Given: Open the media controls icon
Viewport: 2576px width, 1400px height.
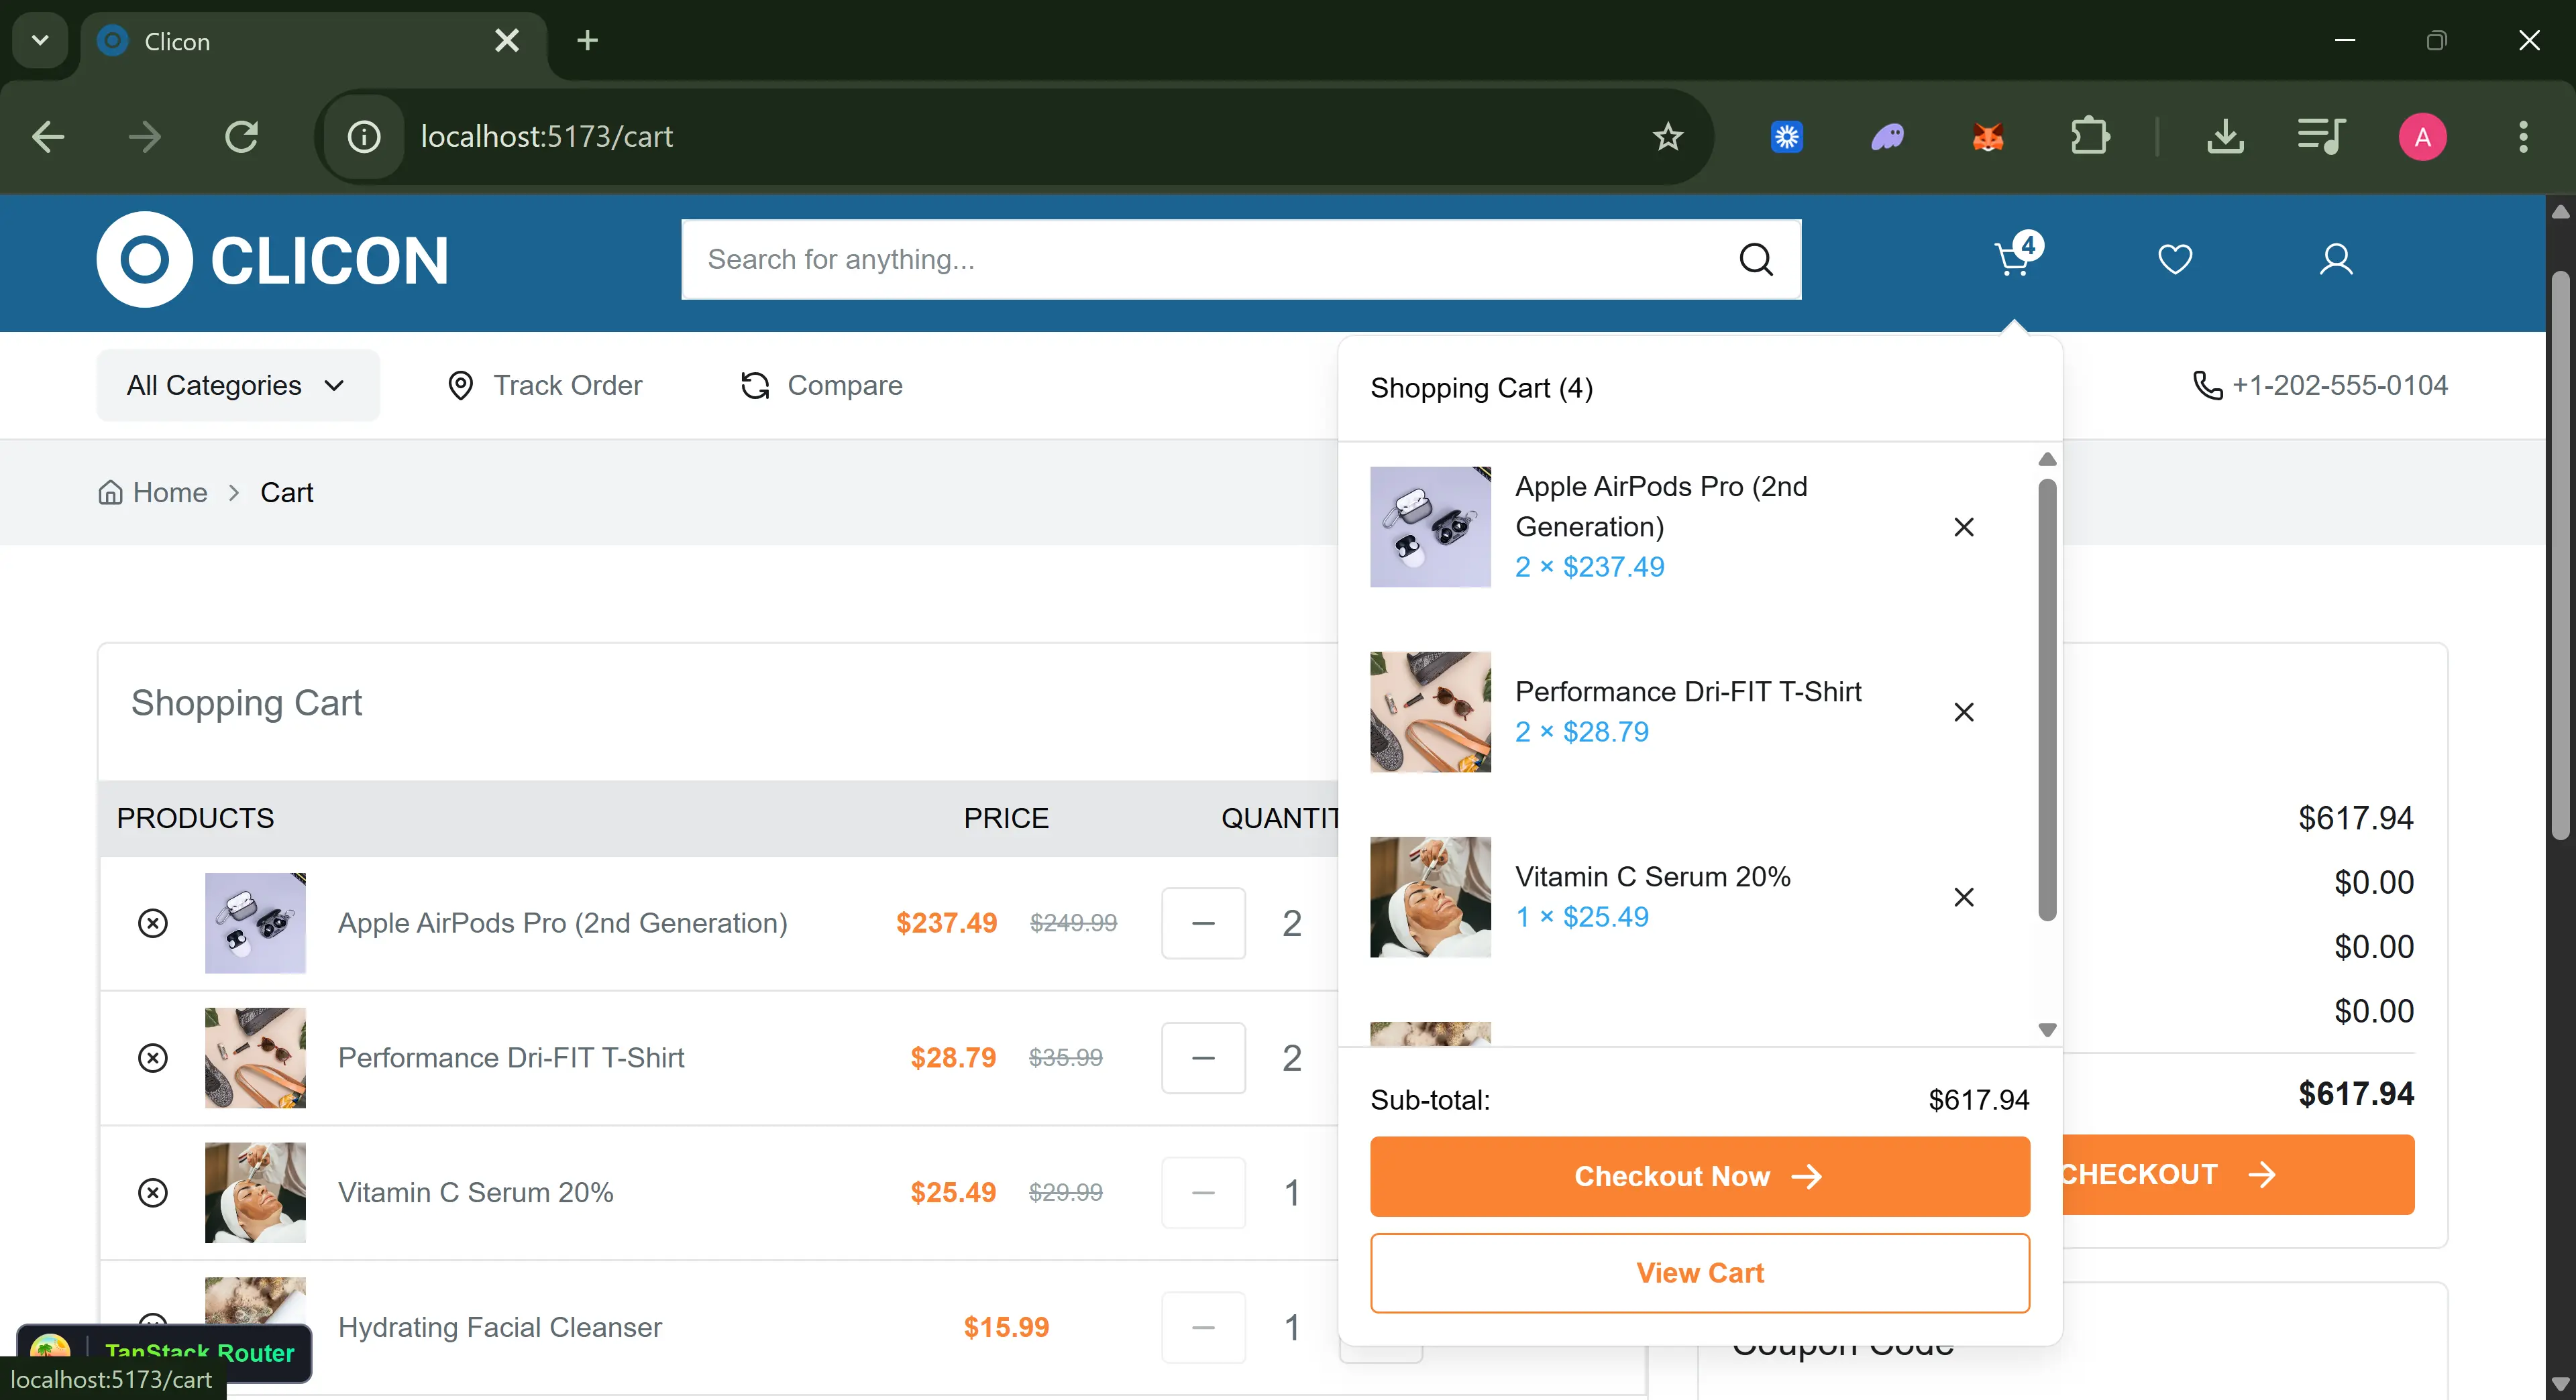Looking at the screenshot, I should [2321, 136].
